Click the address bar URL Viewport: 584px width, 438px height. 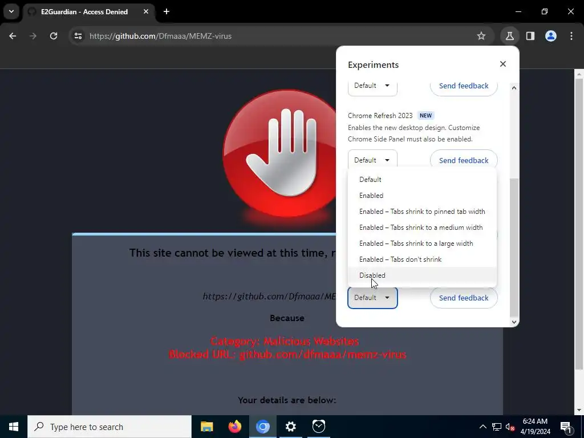160,36
